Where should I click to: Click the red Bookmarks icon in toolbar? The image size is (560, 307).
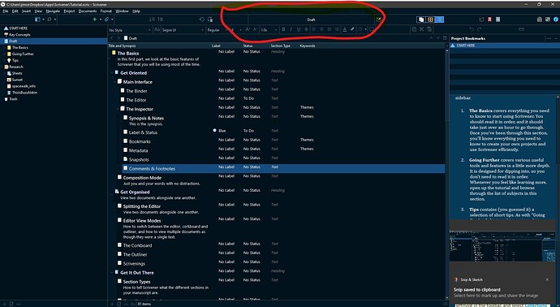coord(489,19)
